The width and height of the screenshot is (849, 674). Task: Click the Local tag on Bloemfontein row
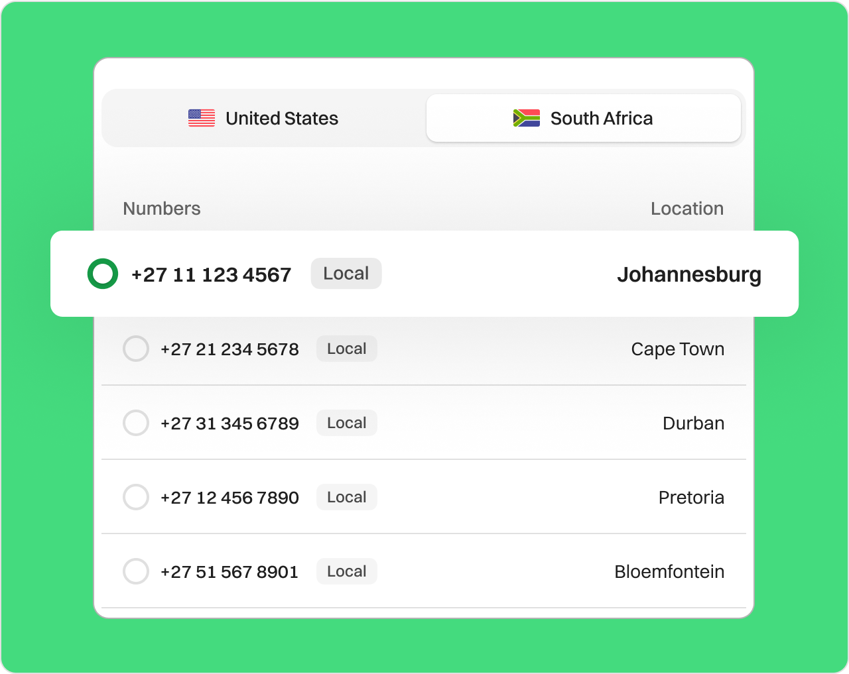point(347,571)
